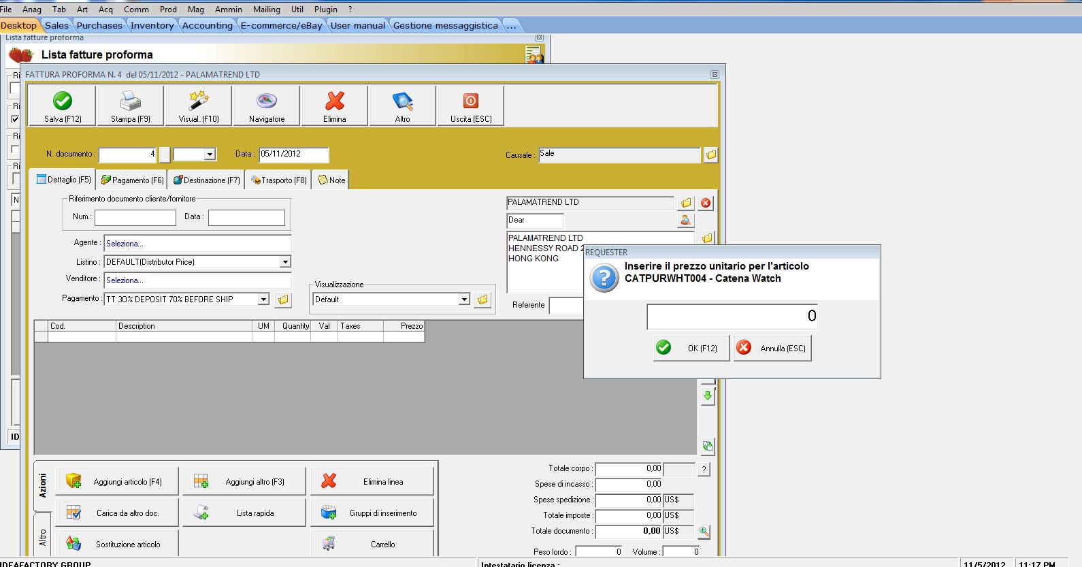Switch to Pagamento (F6) tab
Screen dimensions: 1082x567
click(x=133, y=180)
